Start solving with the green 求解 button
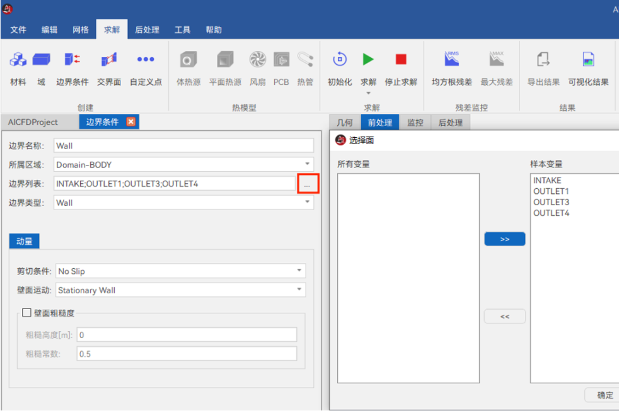The width and height of the screenshot is (619, 411). [x=368, y=60]
